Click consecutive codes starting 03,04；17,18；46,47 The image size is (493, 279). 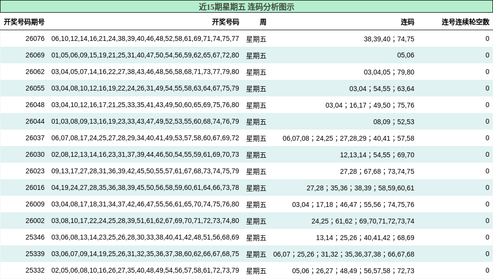pos(353,205)
